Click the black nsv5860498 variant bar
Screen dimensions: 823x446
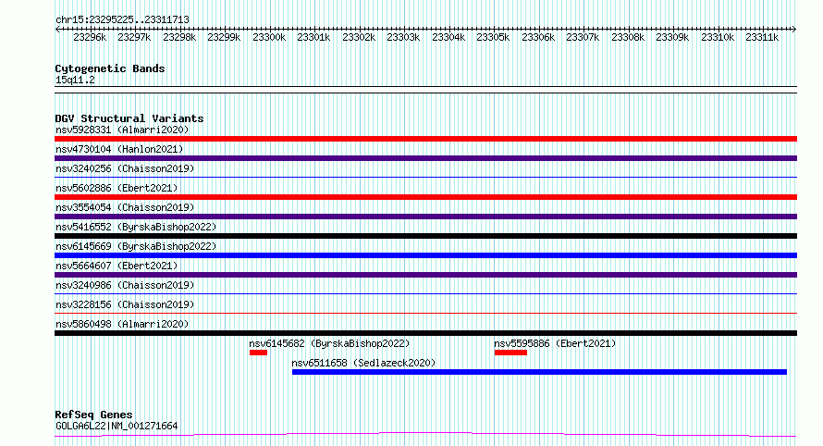pyautogui.click(x=425, y=333)
